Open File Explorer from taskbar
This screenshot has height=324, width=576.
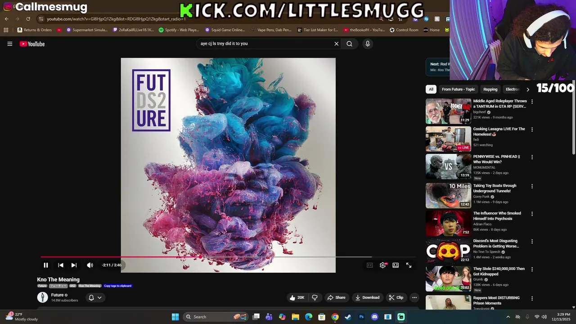coord(295,317)
